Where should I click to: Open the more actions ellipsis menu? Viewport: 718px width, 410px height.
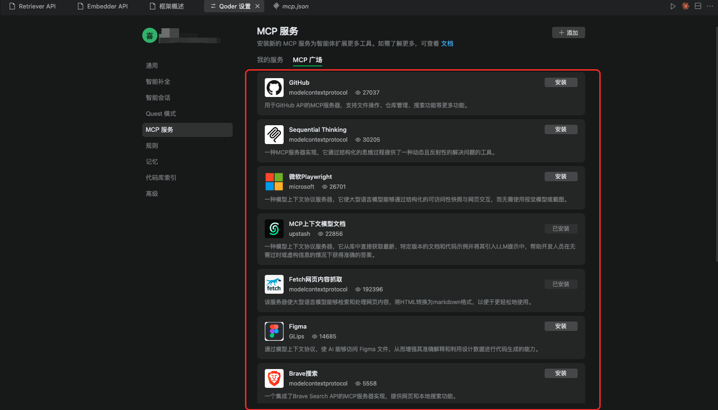(x=710, y=6)
